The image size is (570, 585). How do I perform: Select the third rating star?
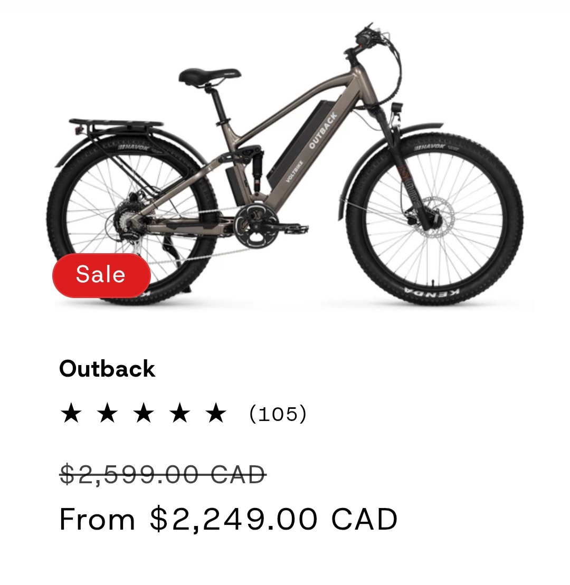(x=144, y=413)
